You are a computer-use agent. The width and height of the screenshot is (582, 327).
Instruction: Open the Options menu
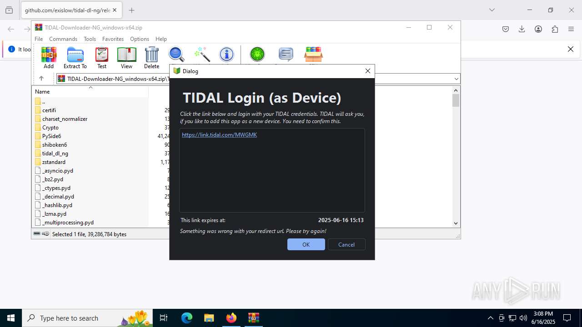pos(140,39)
